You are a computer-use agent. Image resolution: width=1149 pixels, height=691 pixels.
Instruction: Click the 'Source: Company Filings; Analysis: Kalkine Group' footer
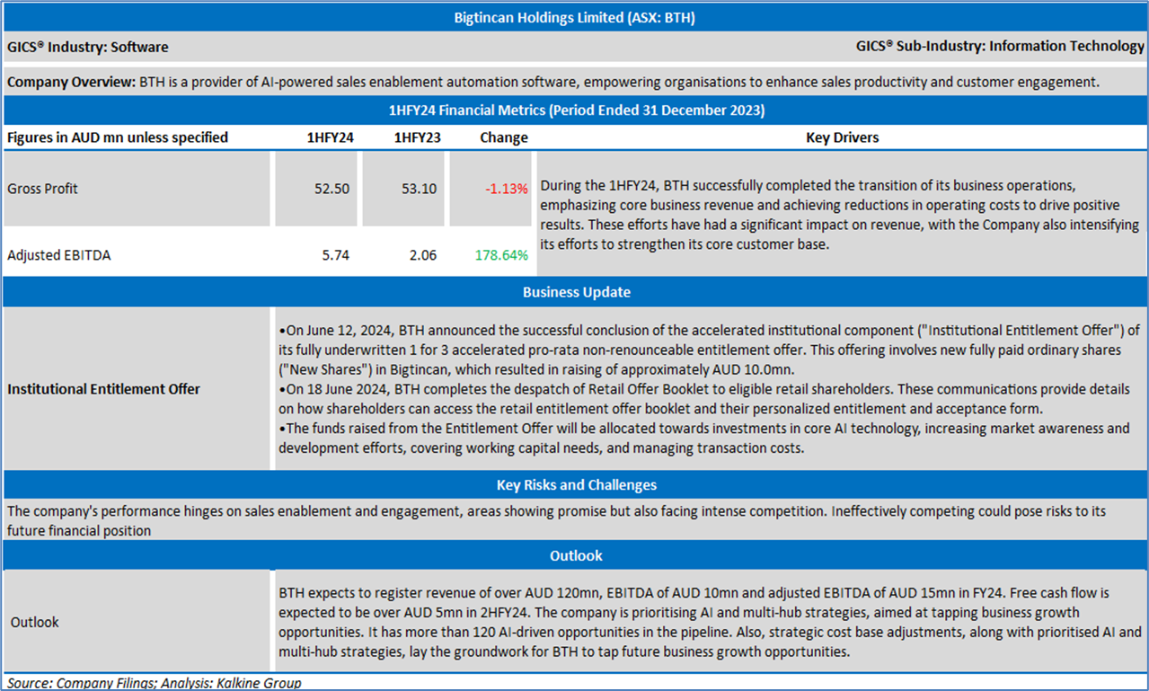pos(155,683)
